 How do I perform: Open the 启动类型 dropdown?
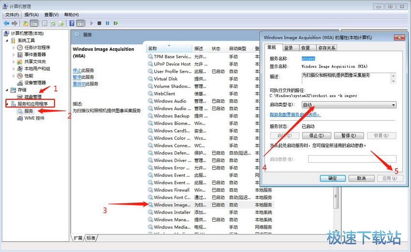pyautogui.click(x=349, y=105)
